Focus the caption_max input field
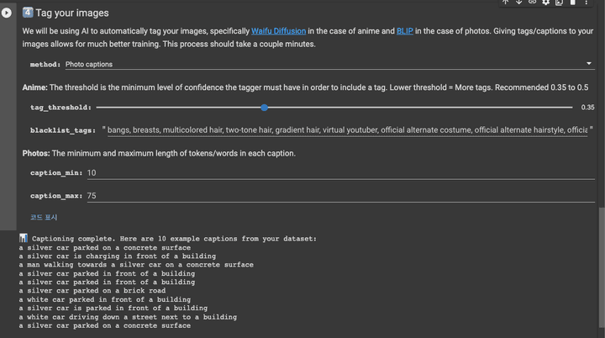Viewport: 605px width, 338px height. coord(336,195)
